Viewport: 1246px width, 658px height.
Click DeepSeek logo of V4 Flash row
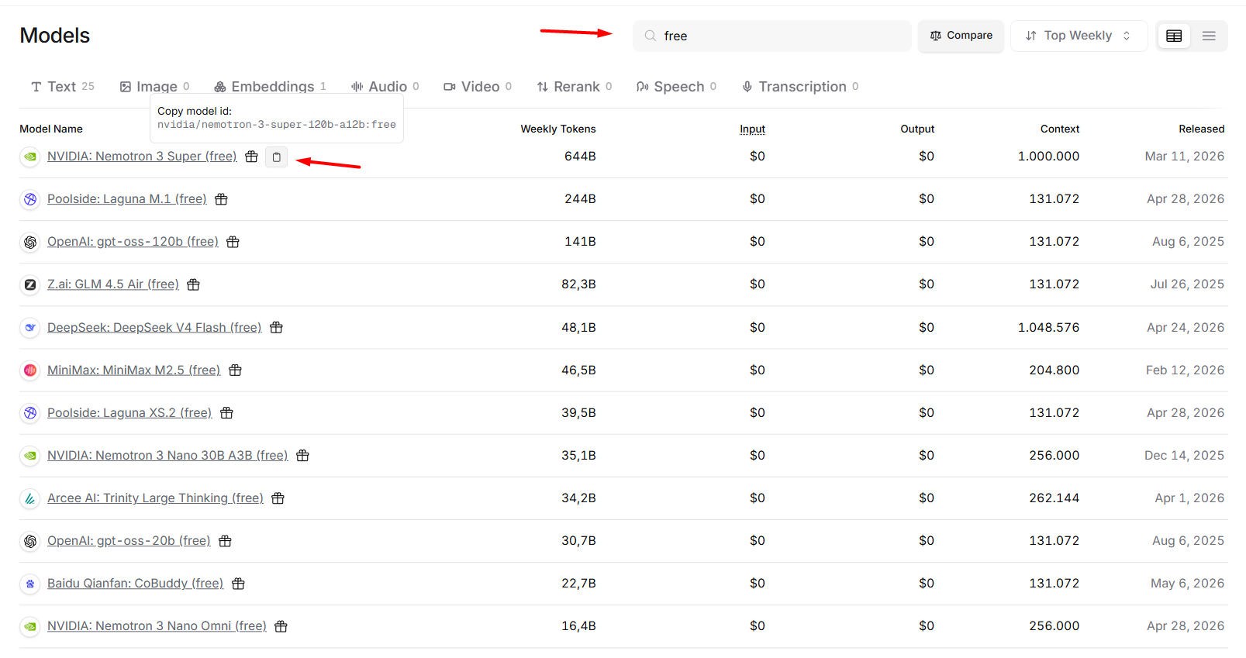coord(30,328)
